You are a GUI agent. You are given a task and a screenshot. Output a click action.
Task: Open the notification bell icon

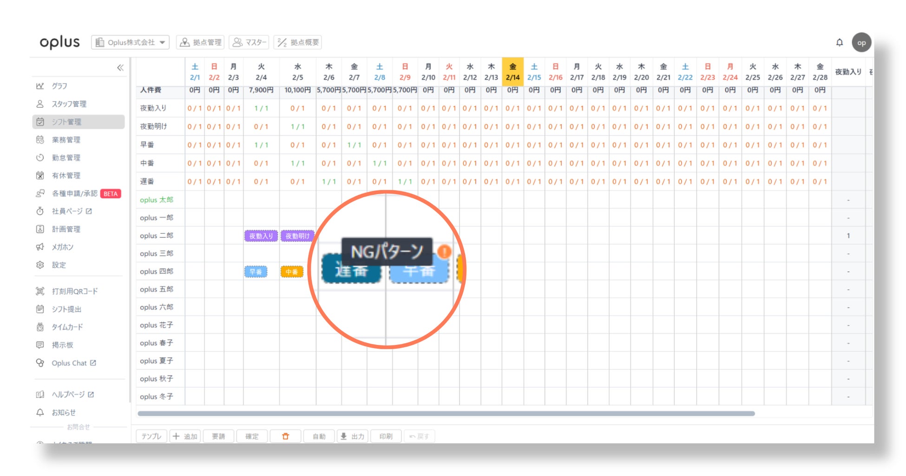coord(839,42)
